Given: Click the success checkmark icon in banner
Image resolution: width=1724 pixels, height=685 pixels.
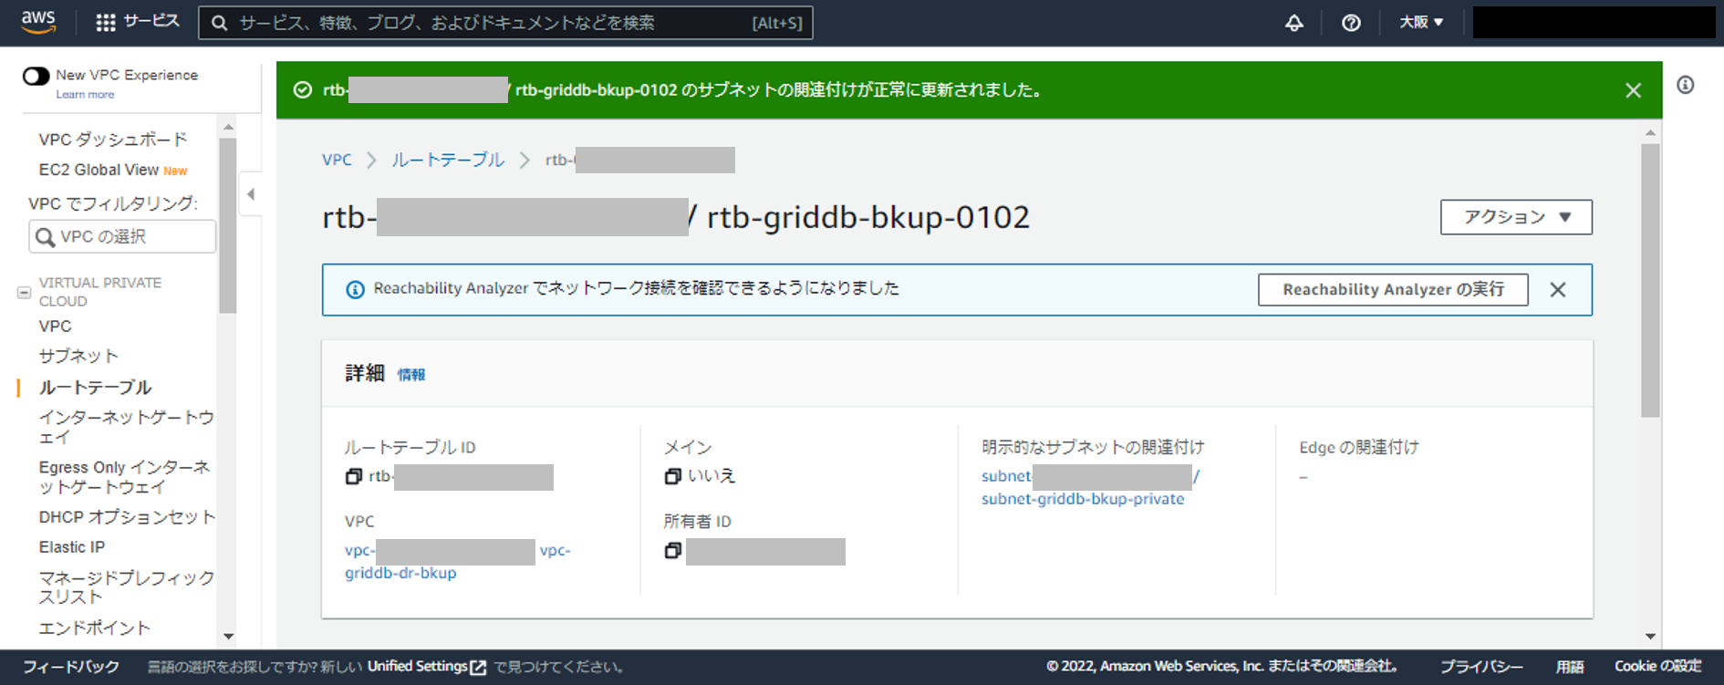Looking at the screenshot, I should click(x=303, y=89).
